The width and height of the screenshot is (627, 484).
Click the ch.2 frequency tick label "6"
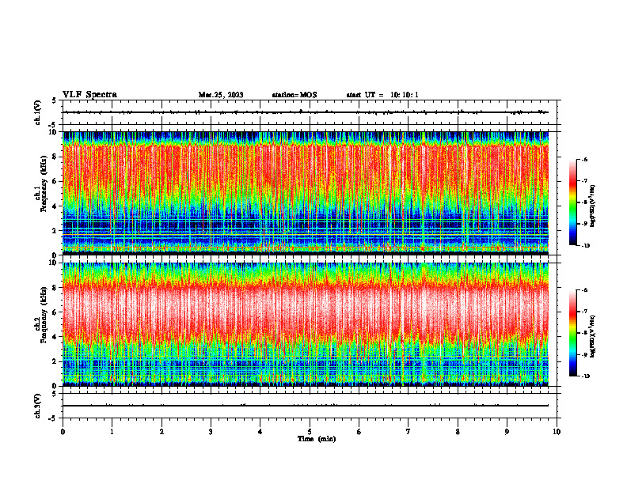[55, 312]
